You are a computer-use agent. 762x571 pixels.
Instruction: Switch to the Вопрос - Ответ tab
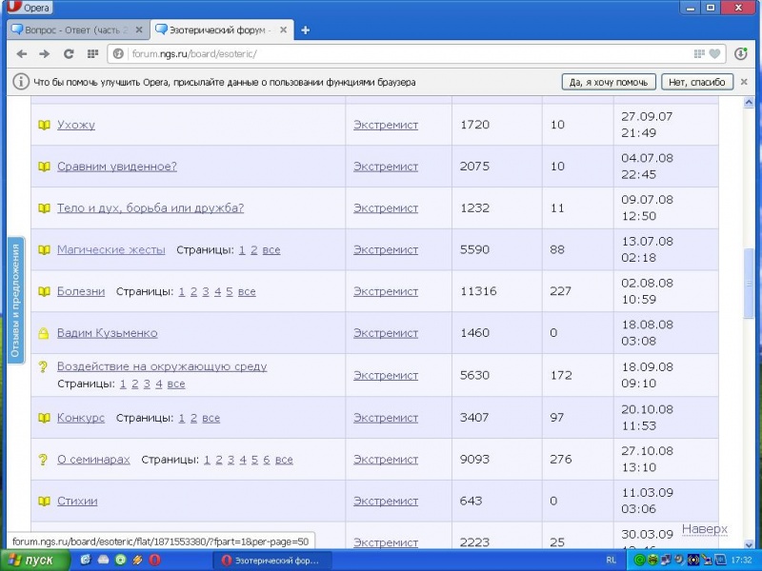74,30
